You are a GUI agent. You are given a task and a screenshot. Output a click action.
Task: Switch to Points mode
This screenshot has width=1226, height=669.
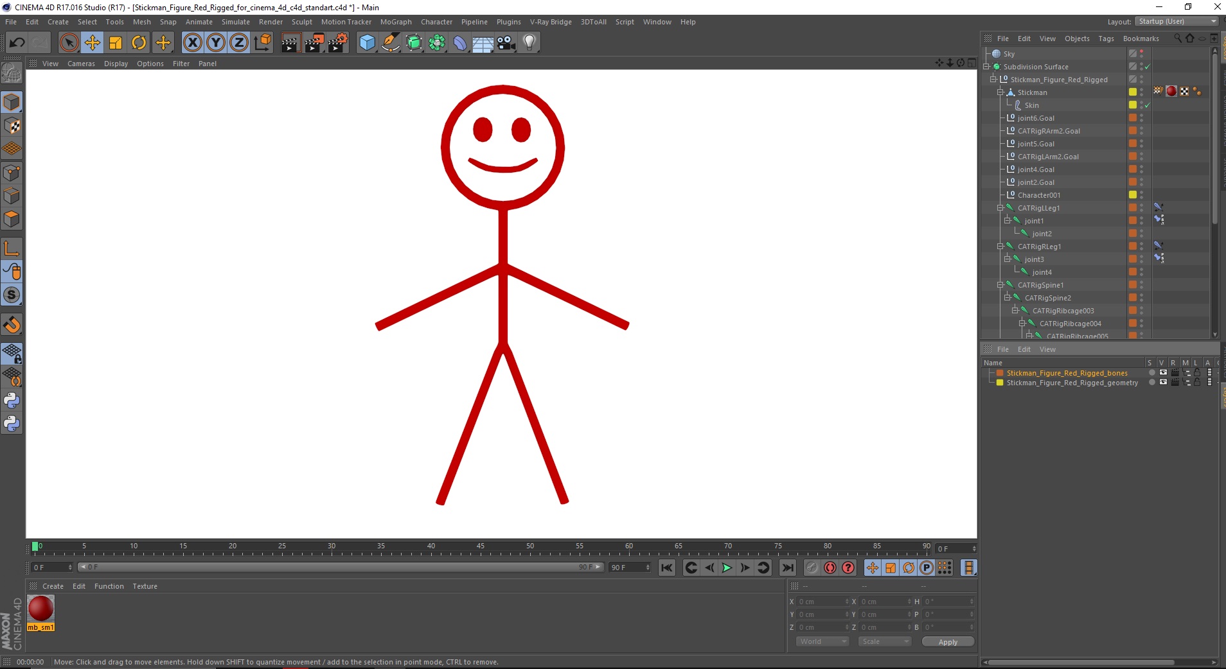(x=12, y=173)
